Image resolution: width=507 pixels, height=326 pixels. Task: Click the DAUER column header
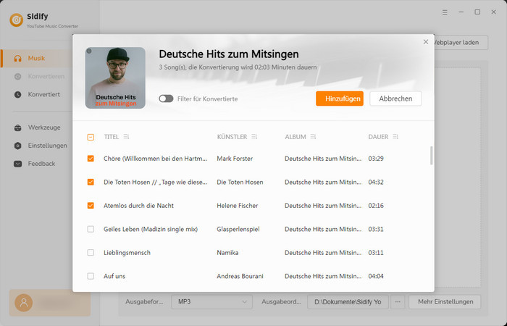click(378, 137)
